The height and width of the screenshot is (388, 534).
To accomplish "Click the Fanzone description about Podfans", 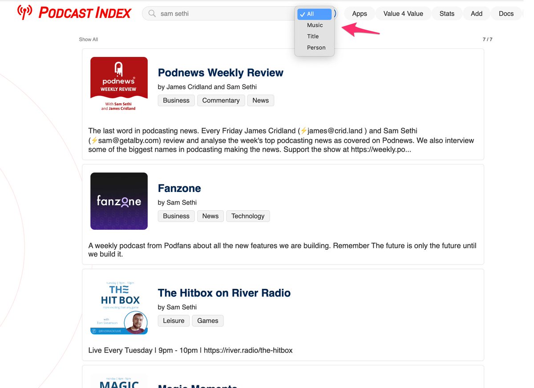I will click(x=282, y=250).
